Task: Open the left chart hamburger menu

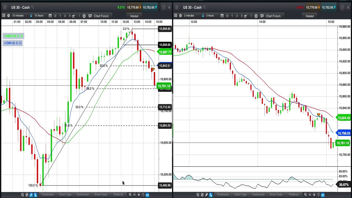Action: pos(5,7)
